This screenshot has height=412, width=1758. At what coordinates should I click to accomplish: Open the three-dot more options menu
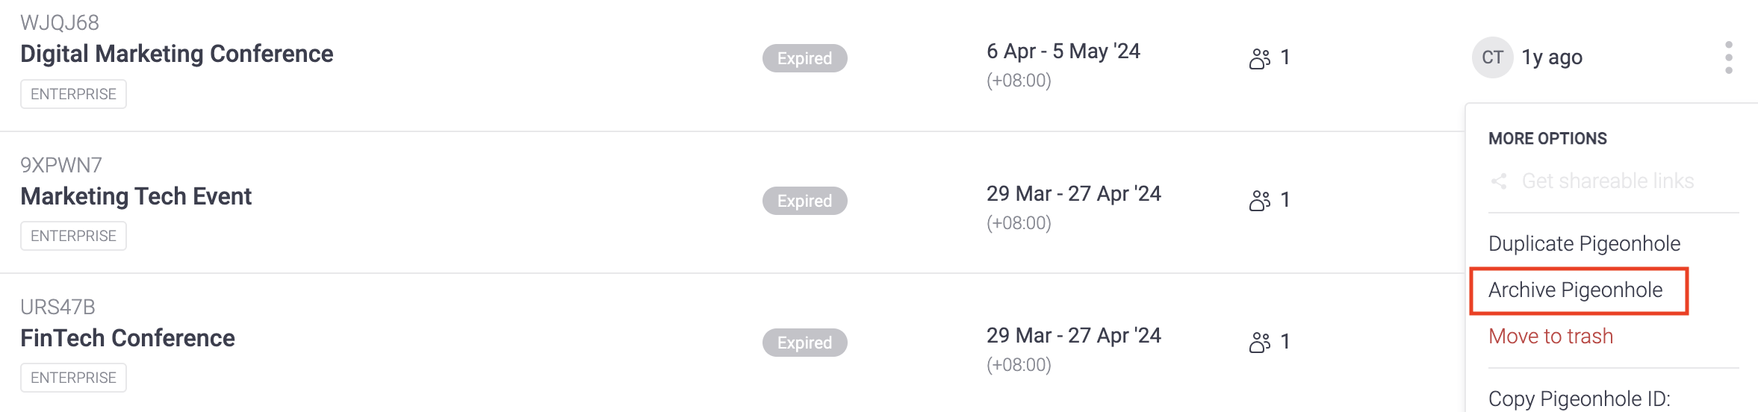1728,57
